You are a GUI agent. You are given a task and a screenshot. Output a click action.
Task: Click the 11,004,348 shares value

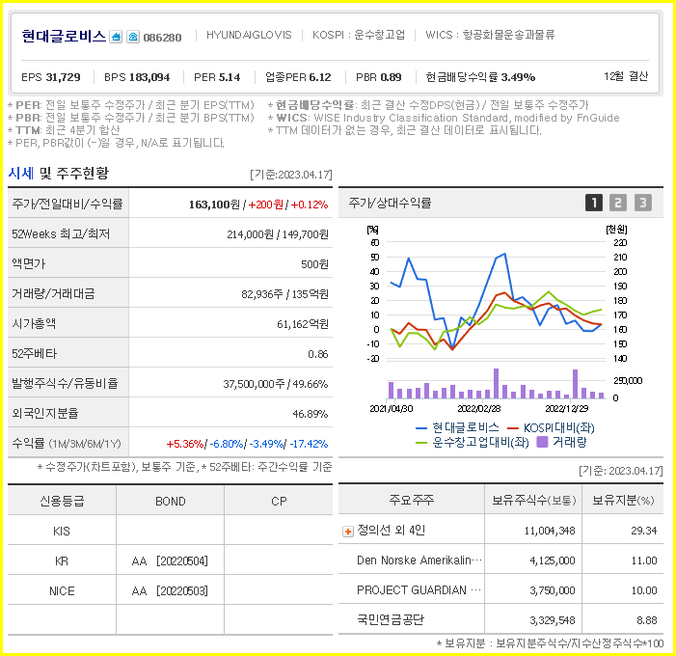[x=550, y=531]
